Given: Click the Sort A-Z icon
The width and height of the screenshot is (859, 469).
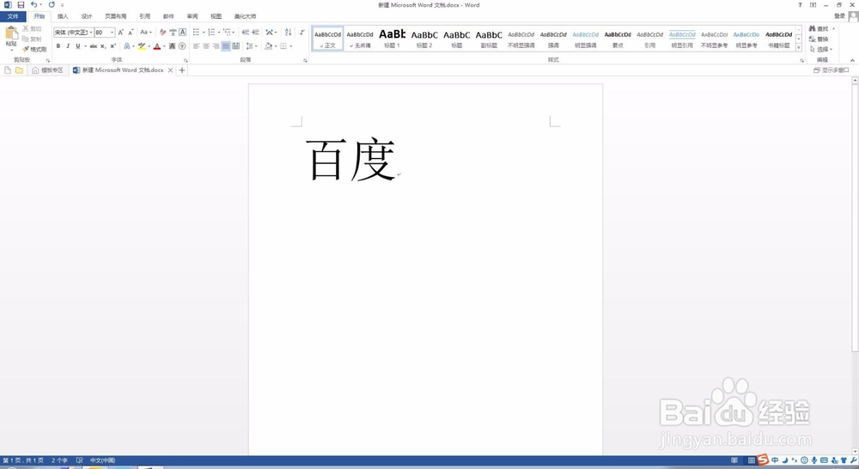Looking at the screenshot, I should 288,33.
